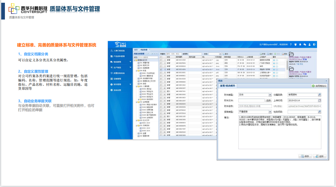Viewport: 336px width, 187px height.
Task: Toggle the select-all checkbox in table header
Action: (x=161, y=57)
